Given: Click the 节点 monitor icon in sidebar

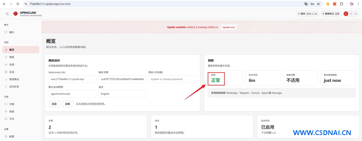Looking at the screenshot, I should click(6, 119).
